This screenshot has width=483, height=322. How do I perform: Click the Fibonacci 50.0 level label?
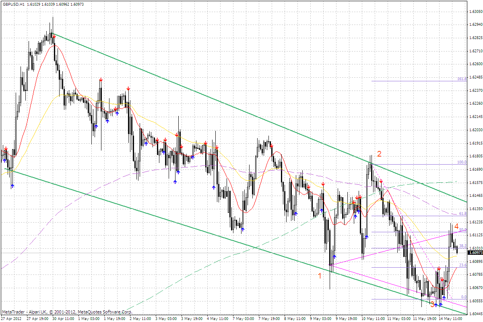click(x=462, y=230)
